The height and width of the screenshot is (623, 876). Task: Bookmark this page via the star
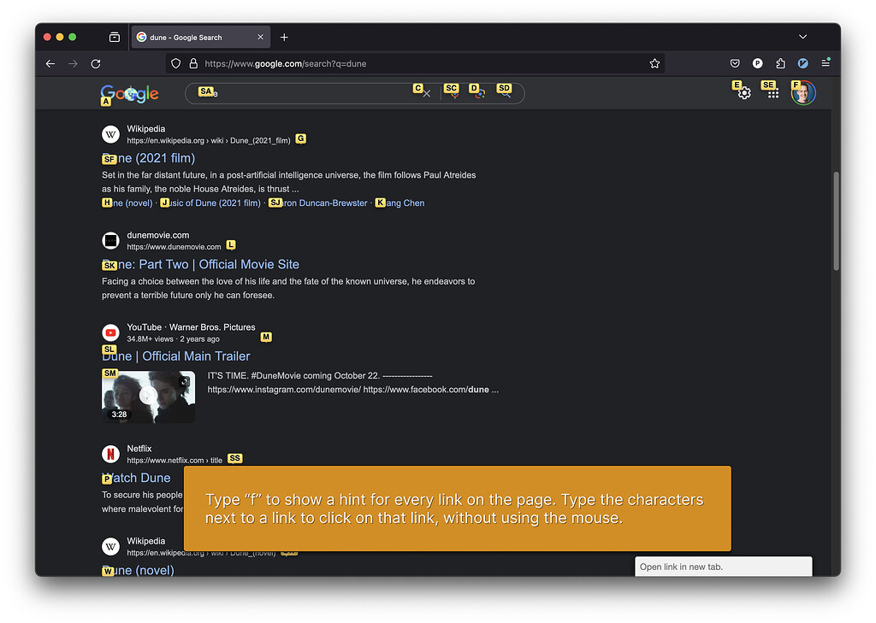tap(654, 63)
